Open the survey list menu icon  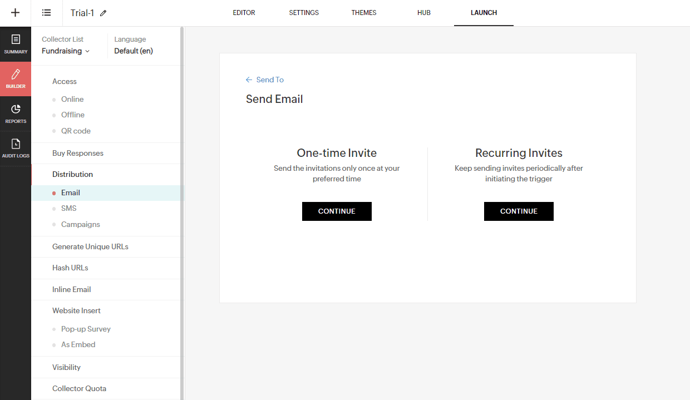pos(47,13)
